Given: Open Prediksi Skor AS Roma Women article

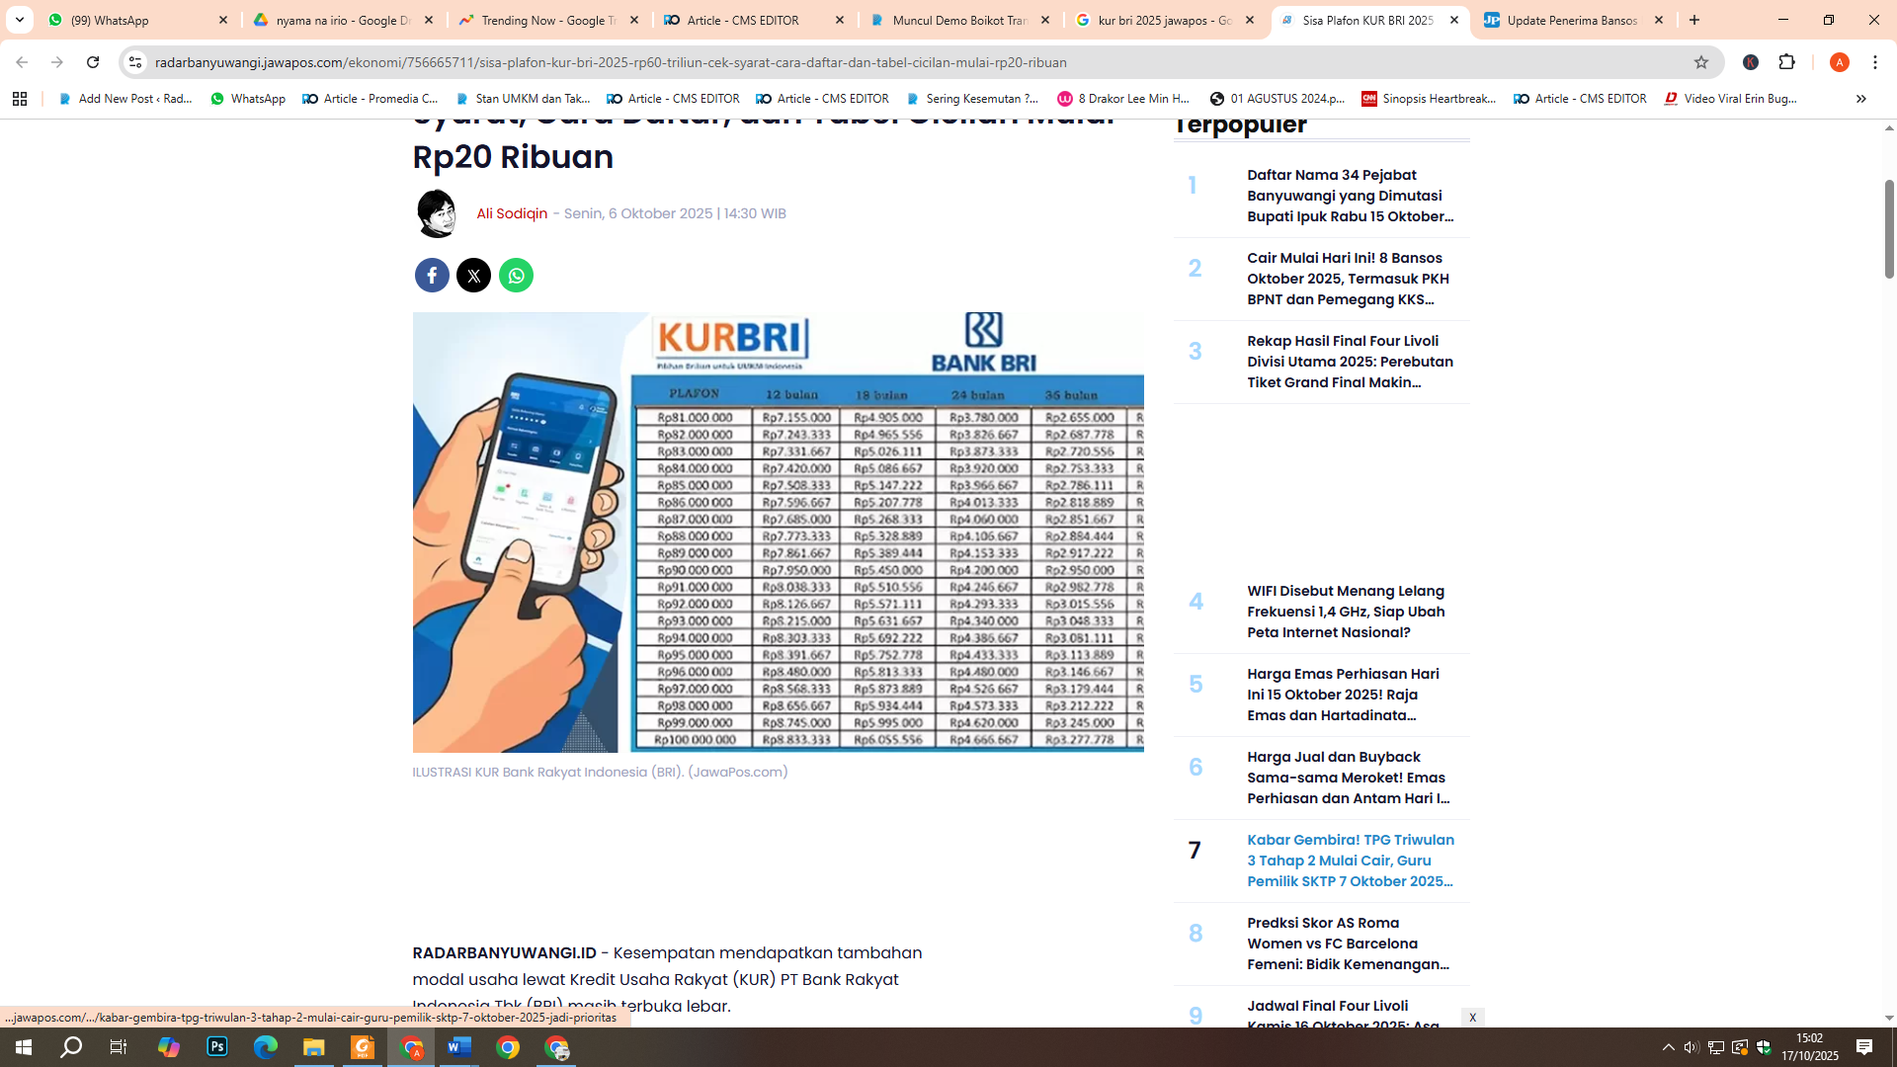Looking at the screenshot, I should coord(1349,944).
